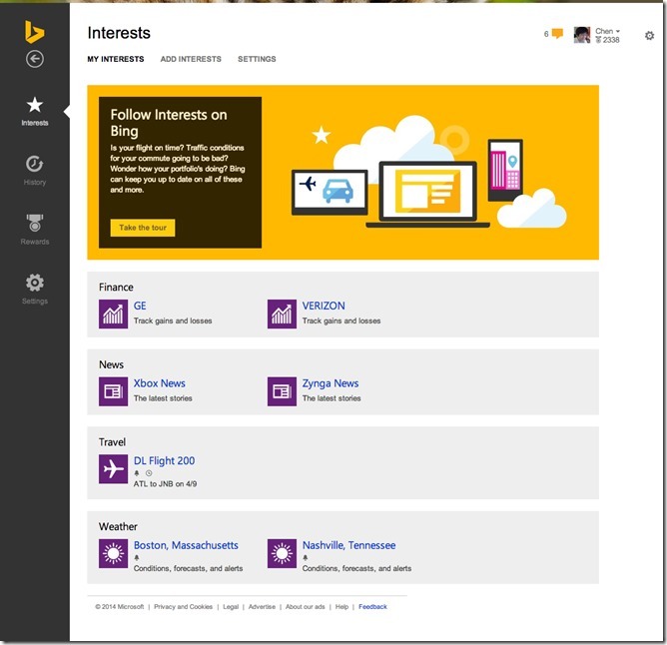
Task: Open the Nashville, Tennessee weather link
Action: click(x=348, y=545)
